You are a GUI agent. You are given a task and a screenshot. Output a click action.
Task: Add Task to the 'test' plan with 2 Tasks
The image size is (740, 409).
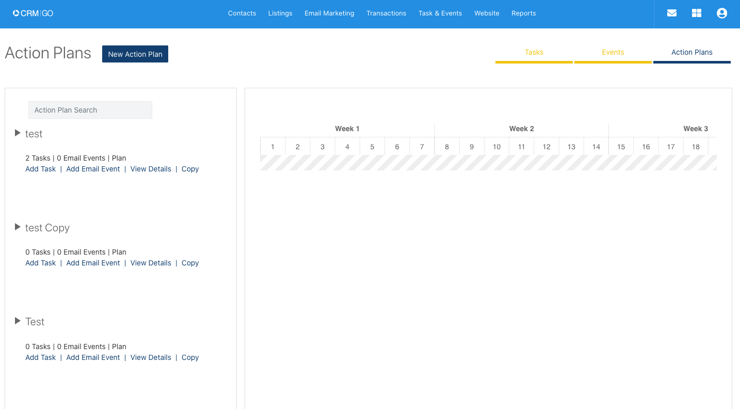41,169
